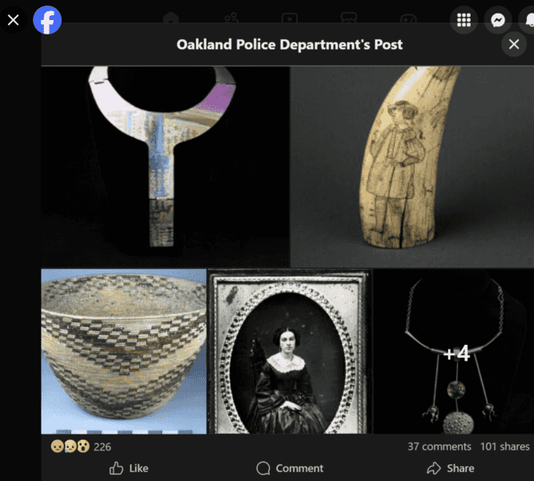Open the apps grid menu icon
The image size is (534, 481).
(464, 20)
